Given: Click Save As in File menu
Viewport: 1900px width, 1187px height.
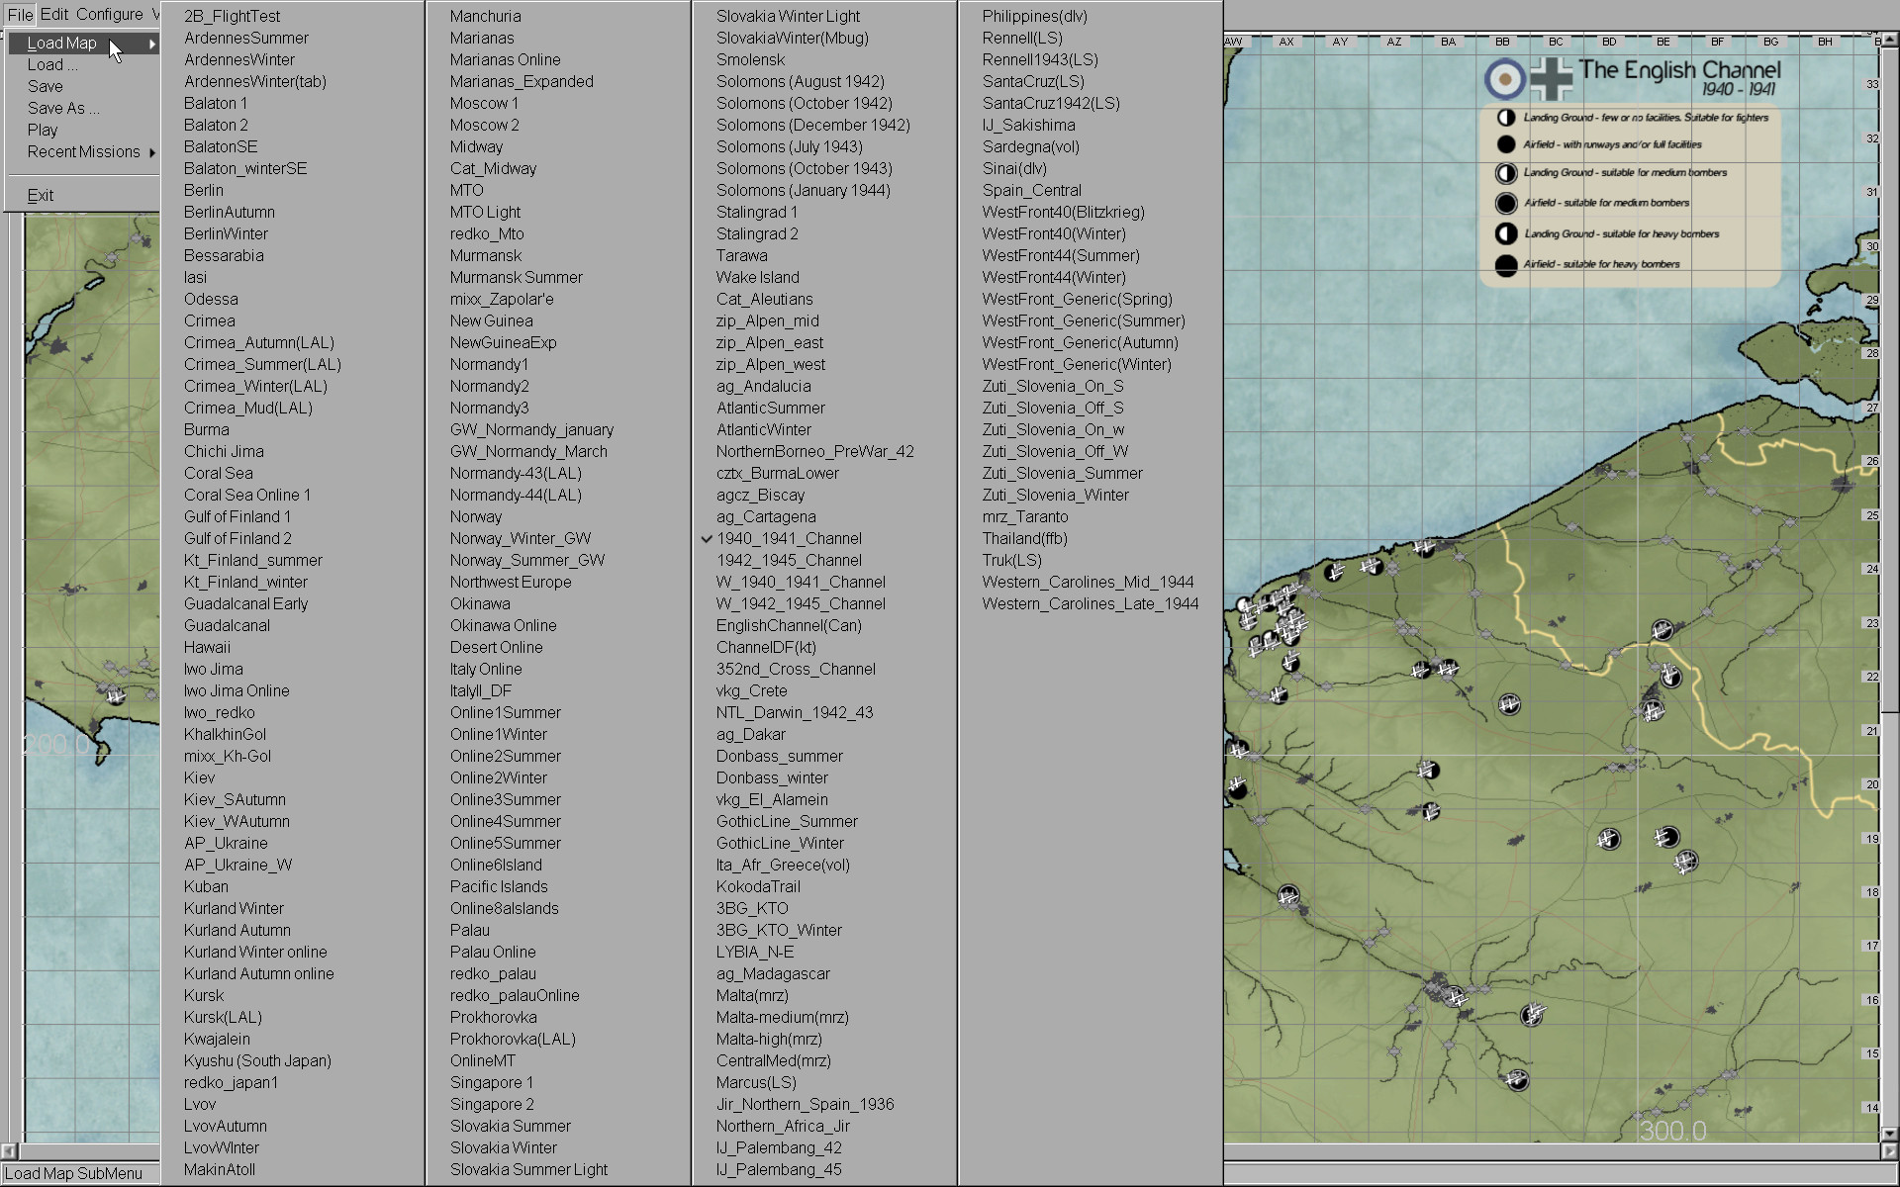Looking at the screenshot, I should point(62,108).
